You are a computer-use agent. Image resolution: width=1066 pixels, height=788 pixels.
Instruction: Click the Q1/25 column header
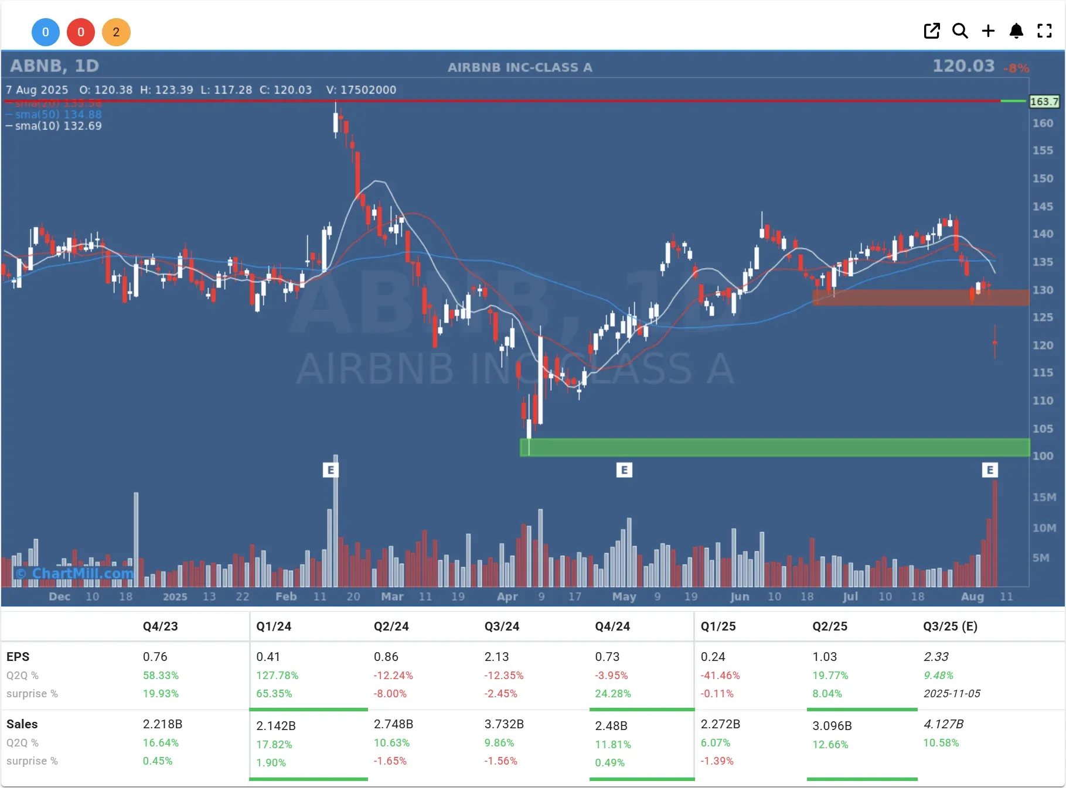(718, 626)
